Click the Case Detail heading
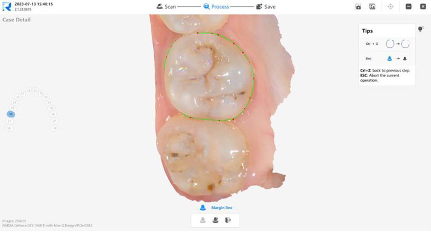The image size is (431, 232). pos(16,20)
